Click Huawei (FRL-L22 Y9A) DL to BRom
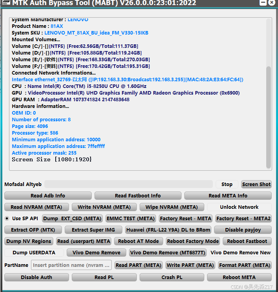This screenshot has height=292, width=278. pyautogui.click(x=168, y=230)
